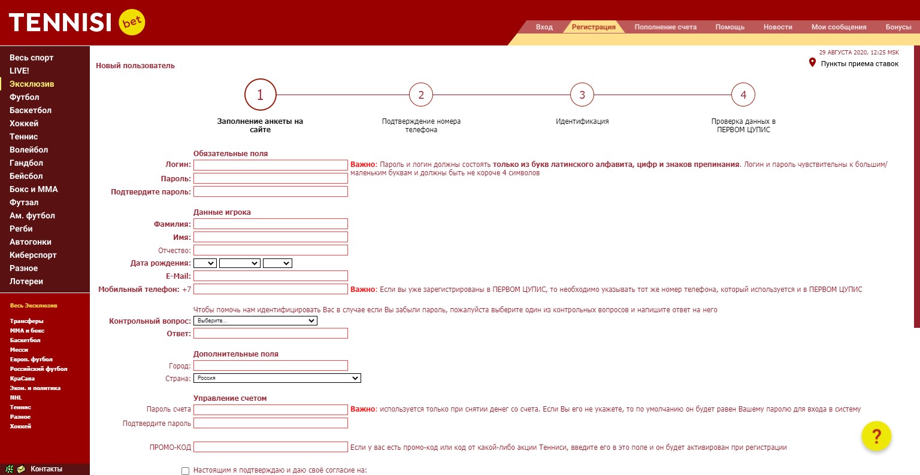This screenshot has height=475, width=920.
Task: Focus the Отчество input field
Action: 271,250
